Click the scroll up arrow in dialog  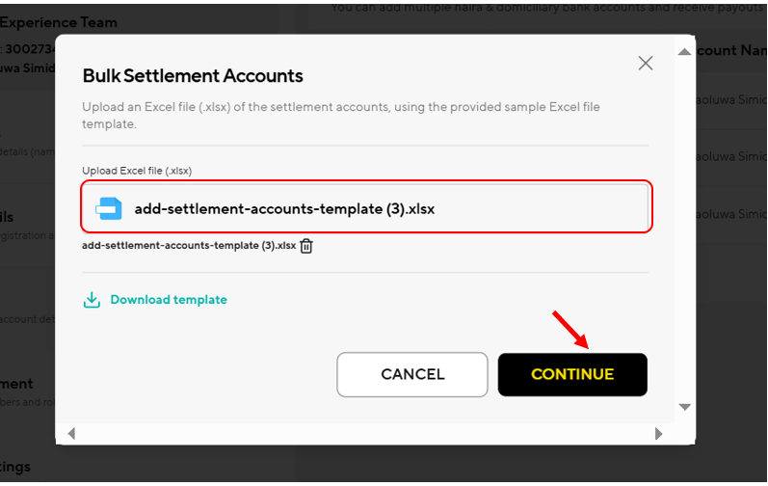pyautogui.click(x=684, y=52)
